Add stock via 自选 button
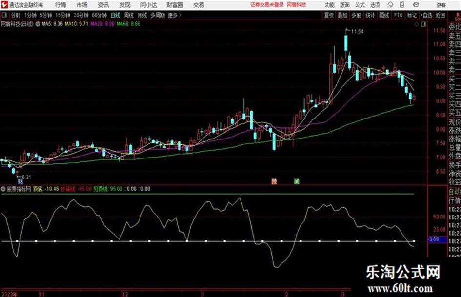 [x=426, y=15]
